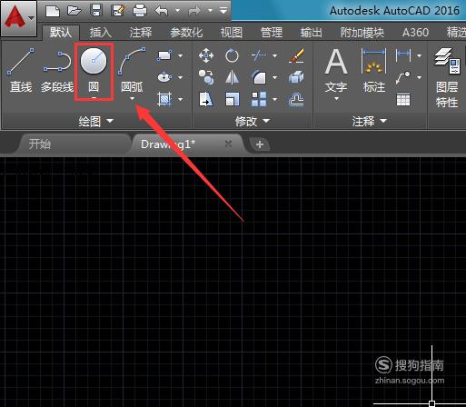
Task: Click the Plot printer icon
Action: point(140,11)
